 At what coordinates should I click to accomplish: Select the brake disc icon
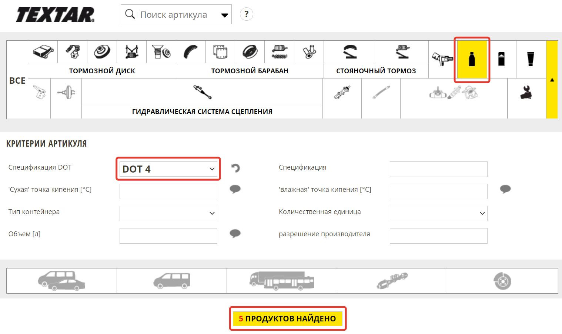pos(102,51)
